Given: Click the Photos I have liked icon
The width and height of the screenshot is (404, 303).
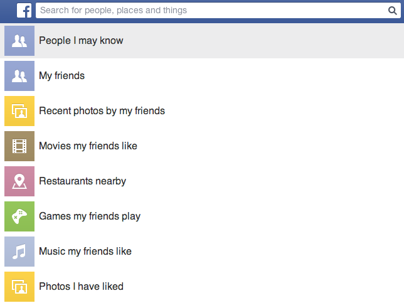Looking at the screenshot, I should 19,287.
